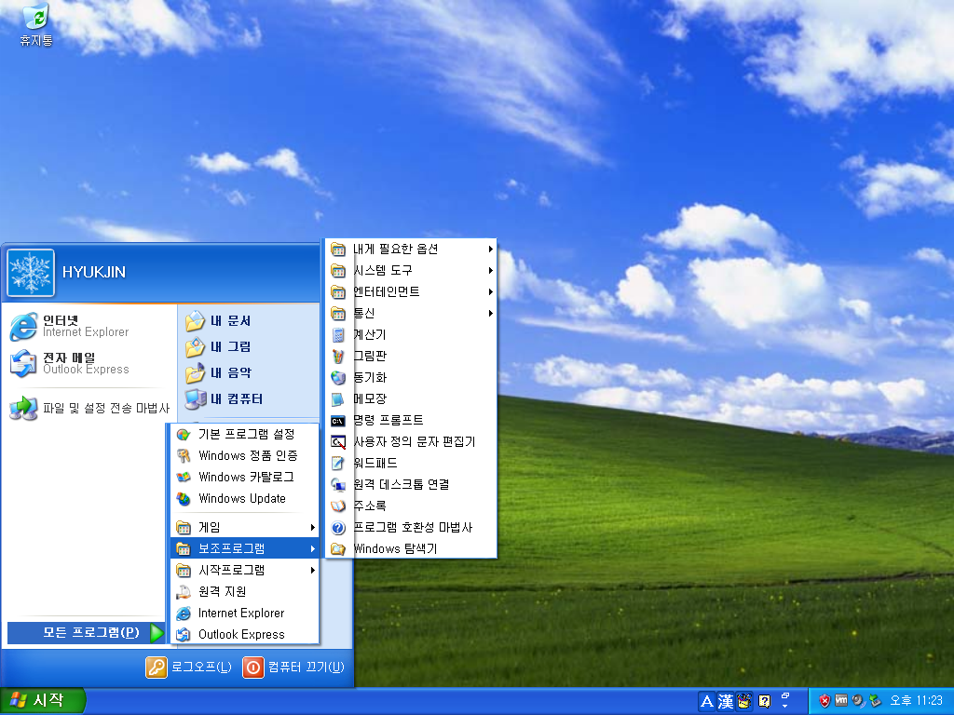The height and width of the screenshot is (715, 954).
Task: Open the 내 문서 folder
Action: coord(250,320)
